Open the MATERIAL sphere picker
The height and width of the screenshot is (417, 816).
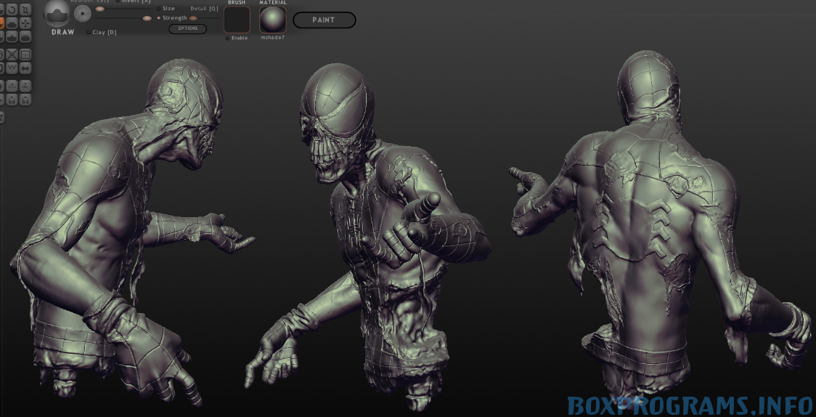click(x=273, y=20)
